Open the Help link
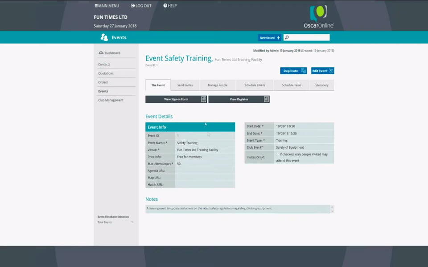Screen dimensions: 428x267 [170, 6]
